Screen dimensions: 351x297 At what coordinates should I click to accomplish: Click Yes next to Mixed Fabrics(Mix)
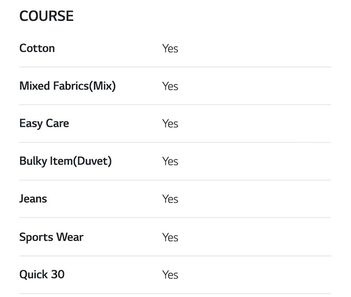tap(170, 86)
